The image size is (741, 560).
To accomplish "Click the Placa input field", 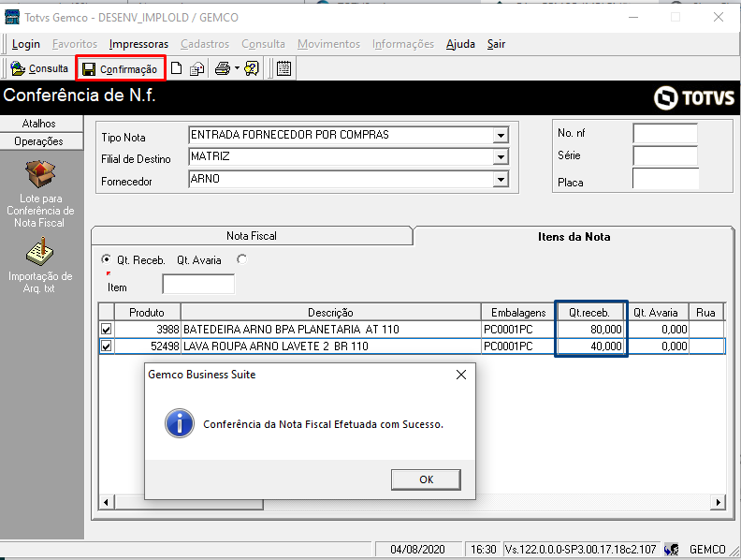I will [665, 179].
